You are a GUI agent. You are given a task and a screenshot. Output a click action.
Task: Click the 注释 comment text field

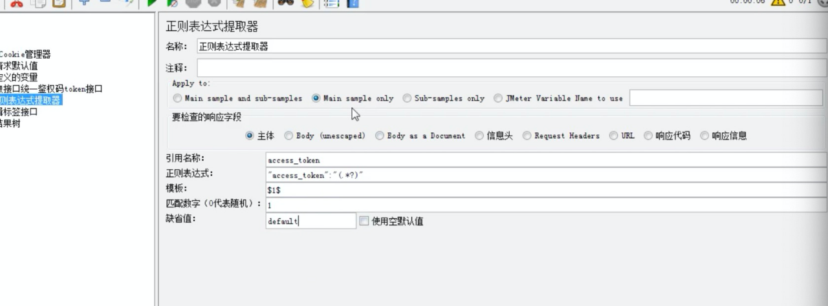(x=511, y=68)
